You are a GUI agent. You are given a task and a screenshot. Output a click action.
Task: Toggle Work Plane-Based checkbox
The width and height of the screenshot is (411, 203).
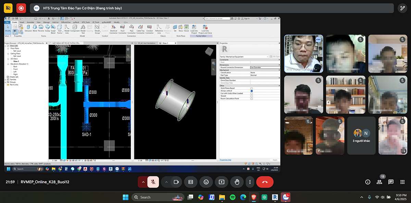coord(252,88)
